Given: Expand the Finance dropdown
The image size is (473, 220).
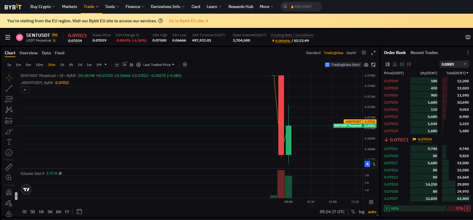Looking at the screenshot, I should tap(135, 7).
